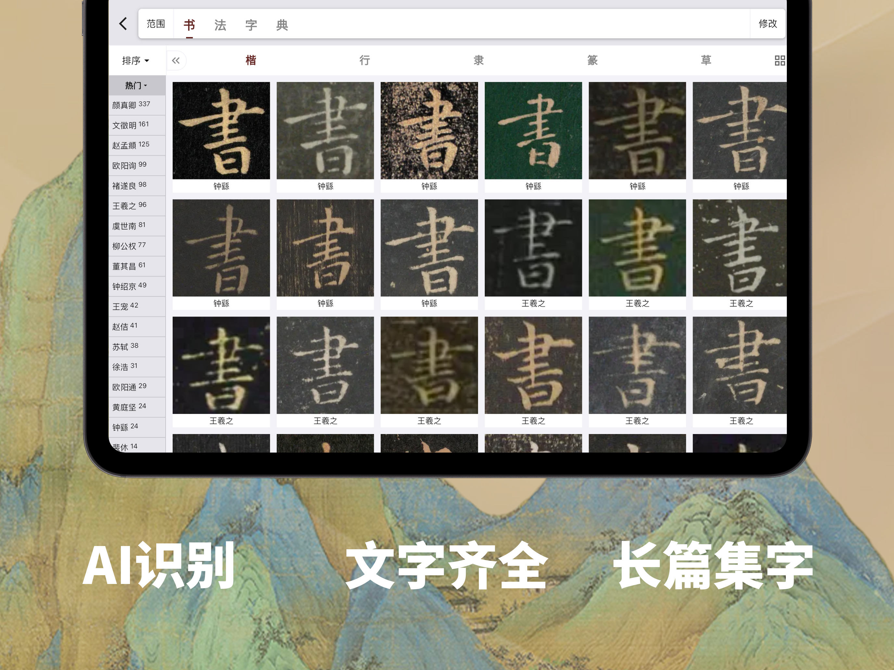The height and width of the screenshot is (670, 894).
Task: Filter by calligrapher 欧阳通 29
Action: click(x=137, y=387)
